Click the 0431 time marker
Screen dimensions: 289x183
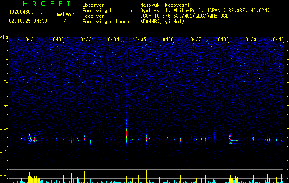31,39
